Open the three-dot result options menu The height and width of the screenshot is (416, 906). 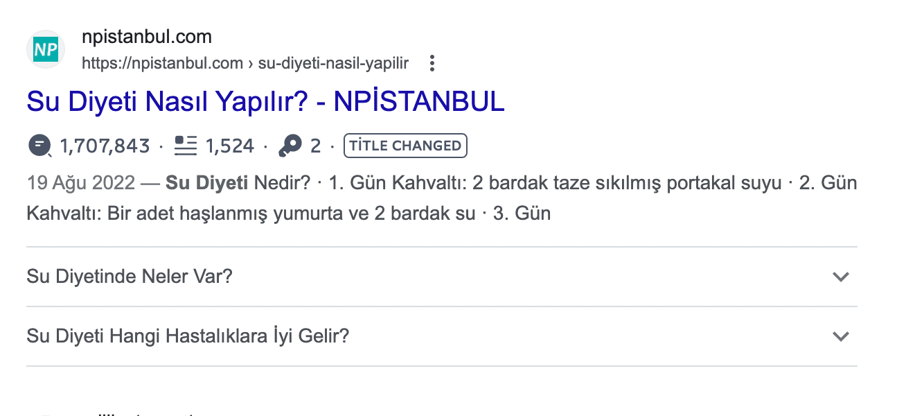point(432,62)
